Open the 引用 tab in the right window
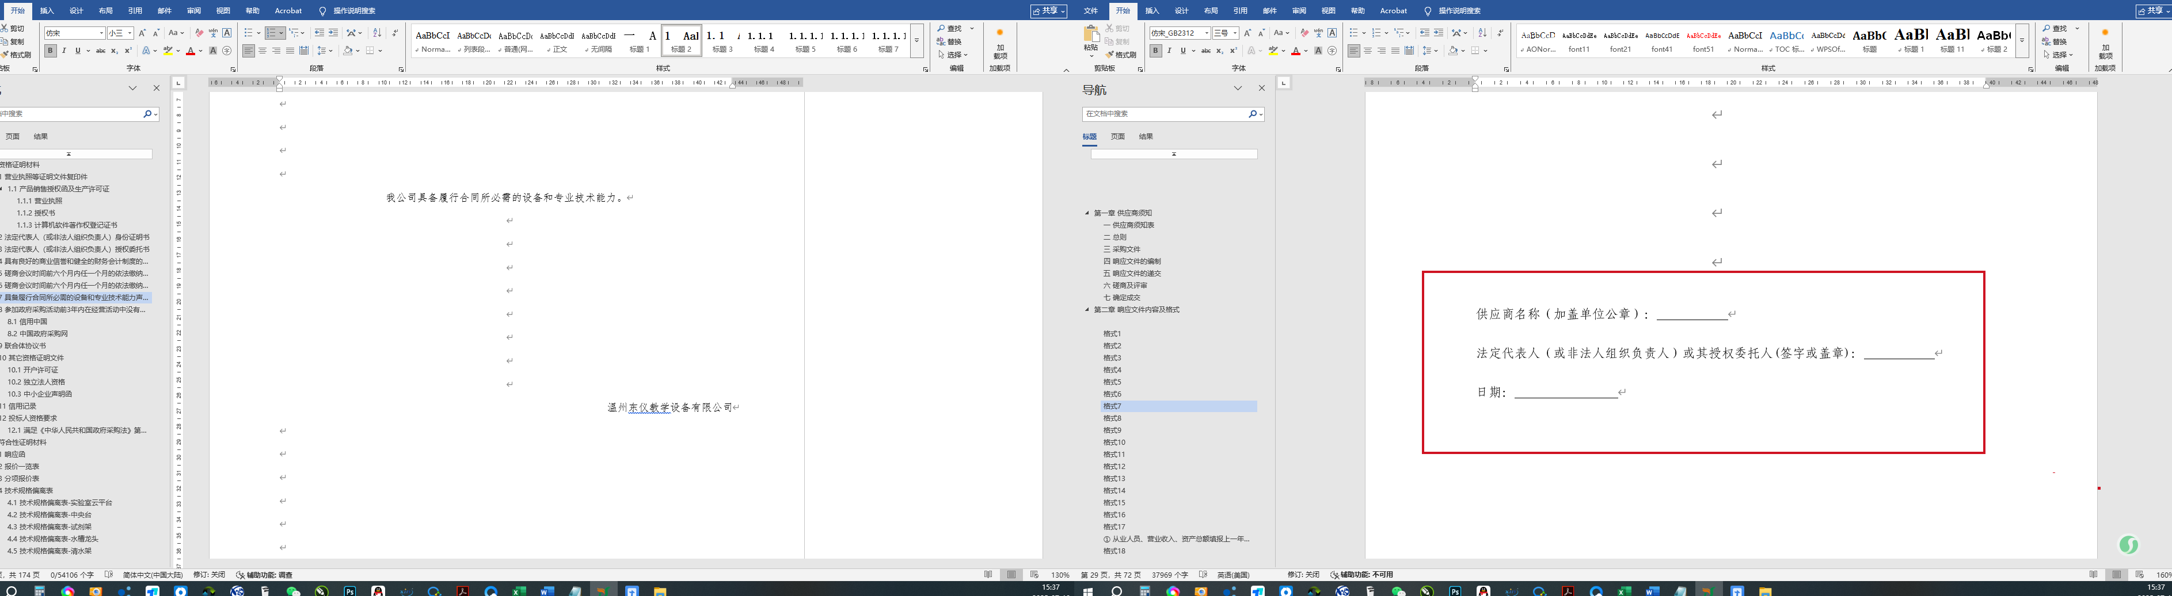Image resolution: width=2172 pixels, height=596 pixels. pyautogui.click(x=1239, y=11)
